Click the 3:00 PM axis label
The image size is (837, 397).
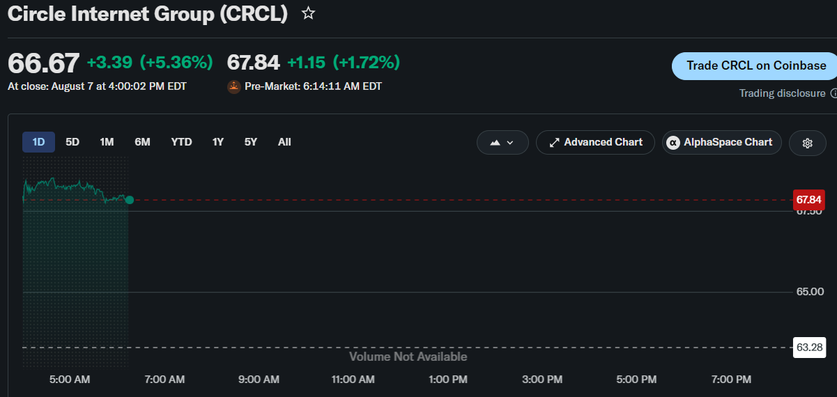point(542,380)
